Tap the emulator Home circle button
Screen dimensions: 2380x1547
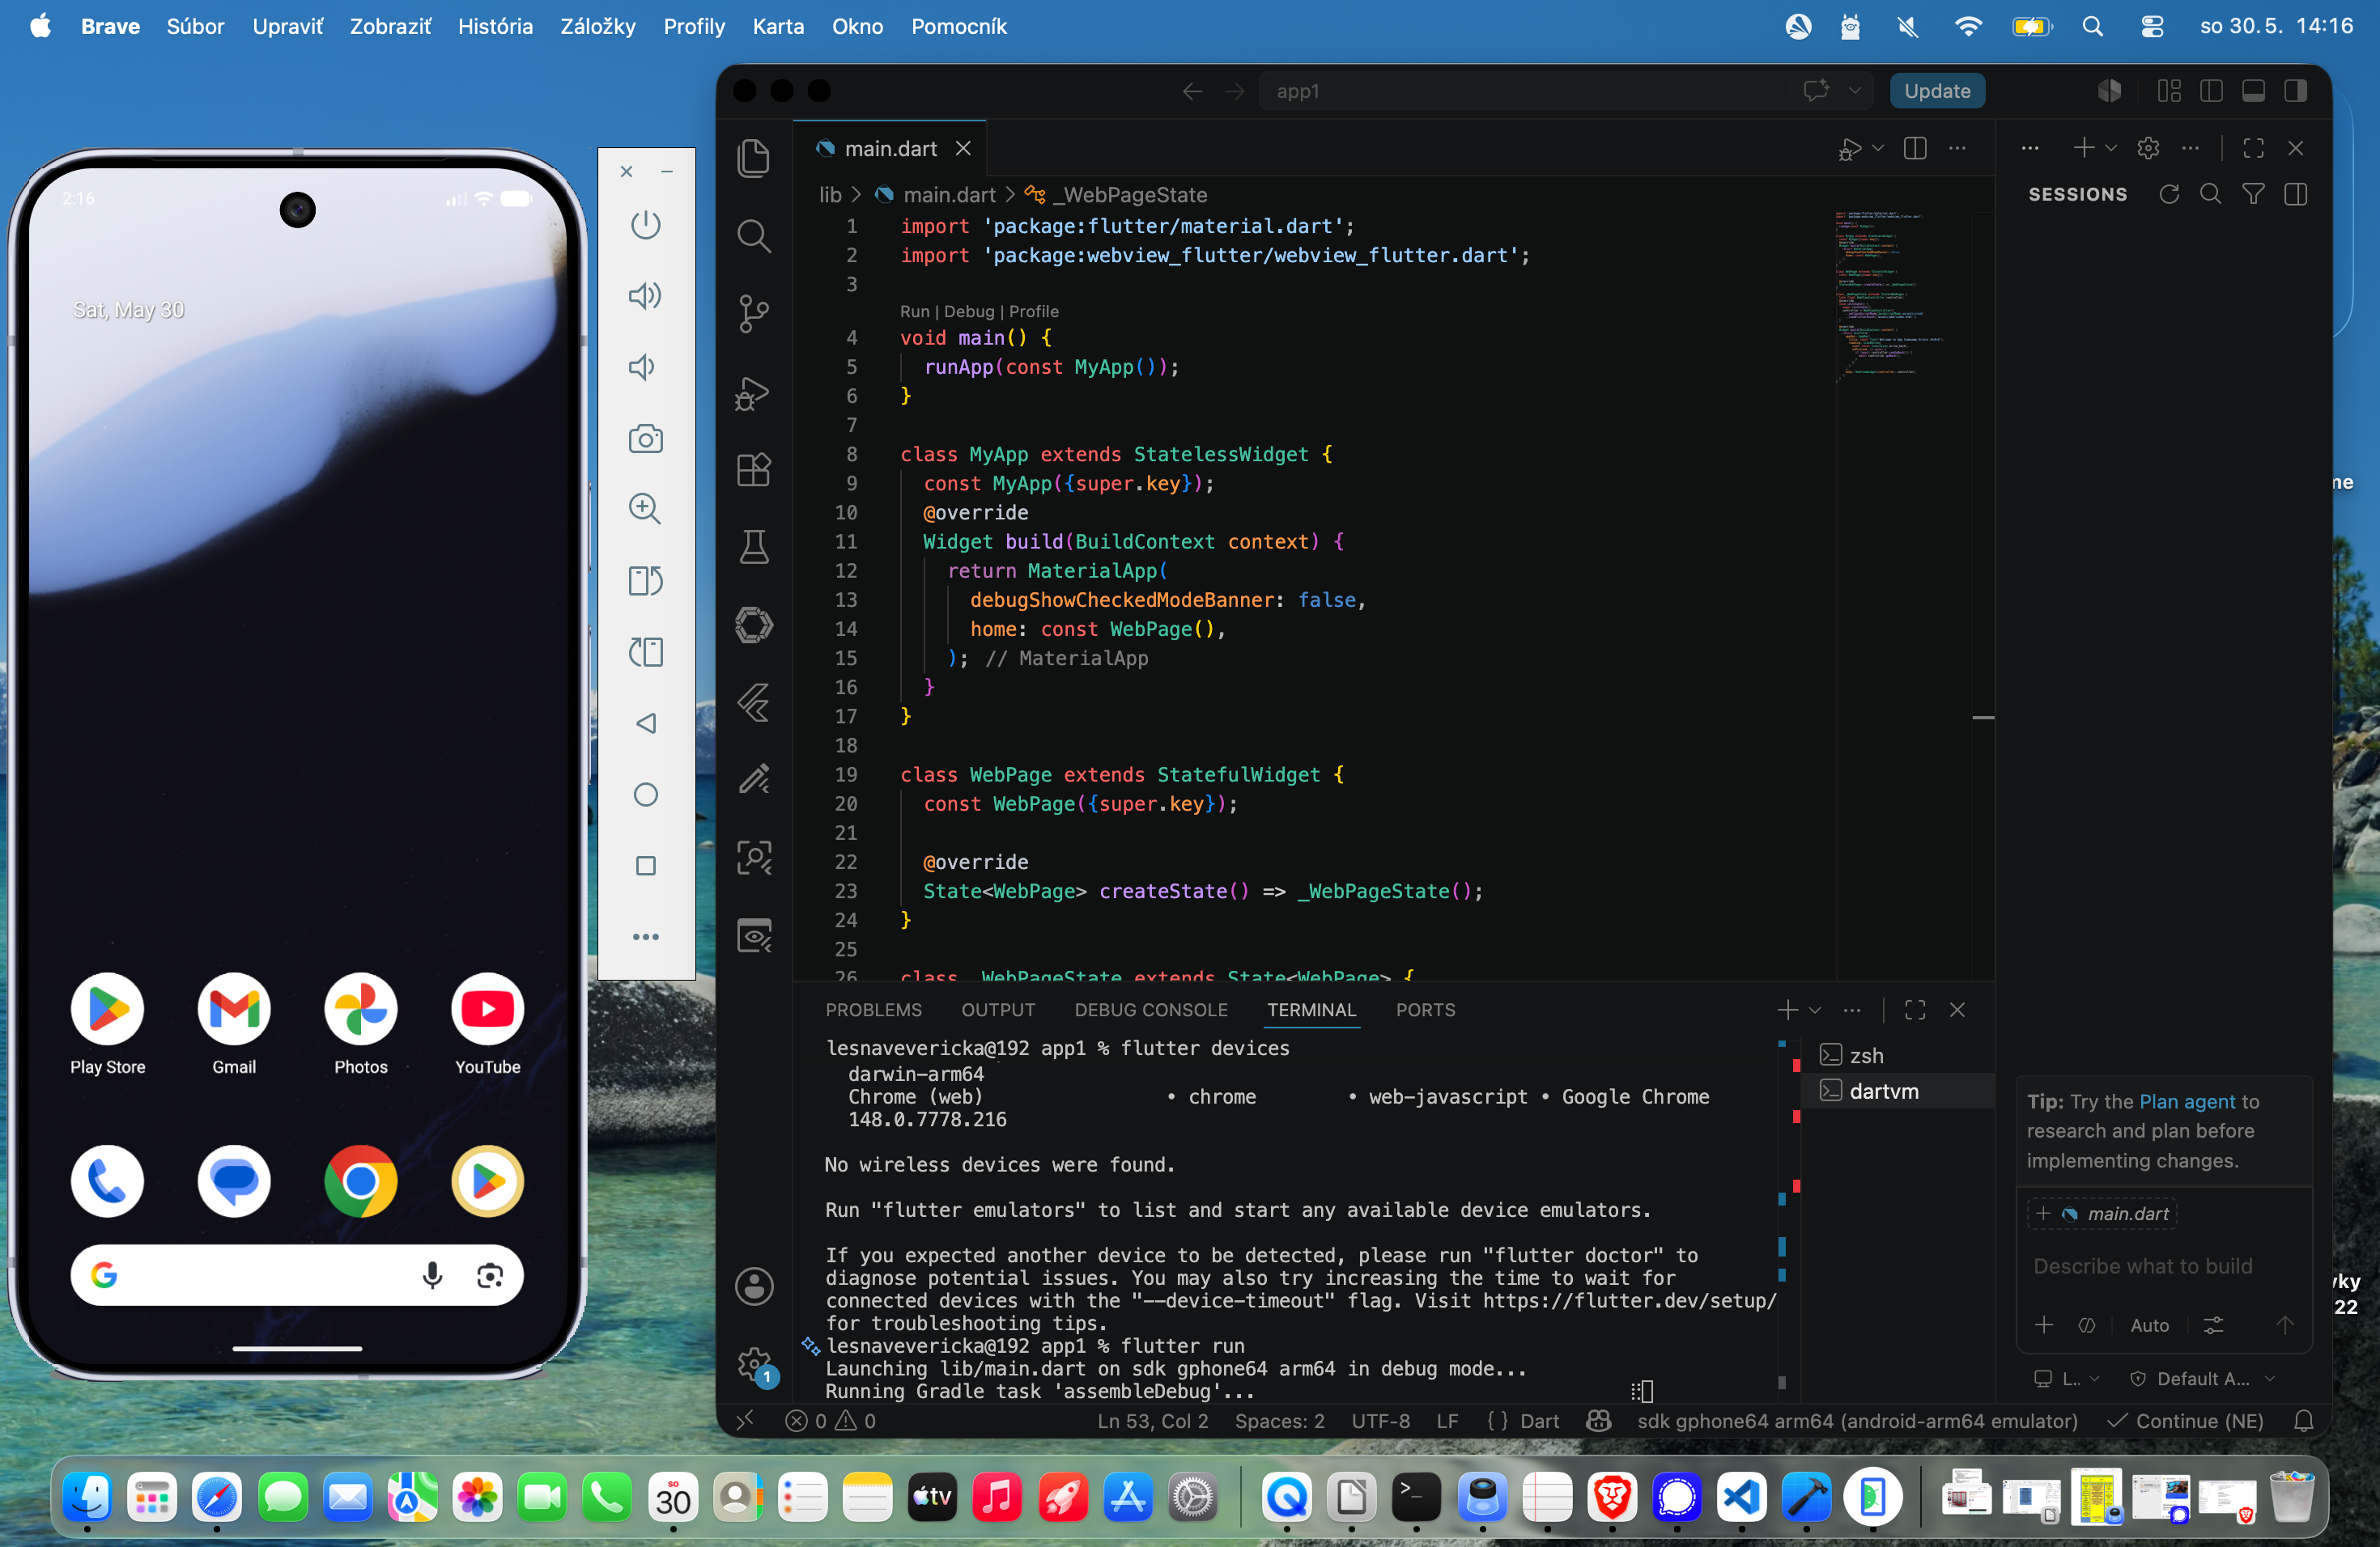pos(646,795)
